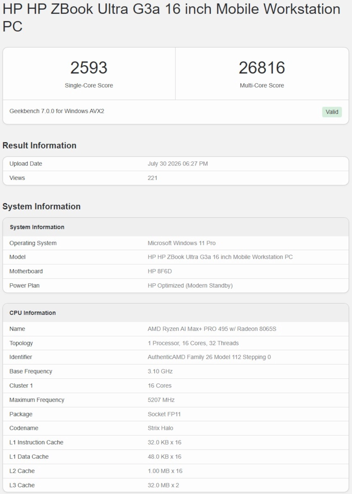Click the Views label

(x=17, y=178)
